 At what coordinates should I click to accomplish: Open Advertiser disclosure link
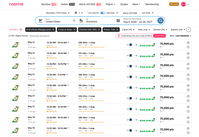39,36
